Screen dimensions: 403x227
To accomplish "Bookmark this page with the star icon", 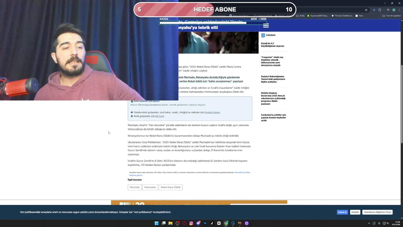I will (366, 10).
